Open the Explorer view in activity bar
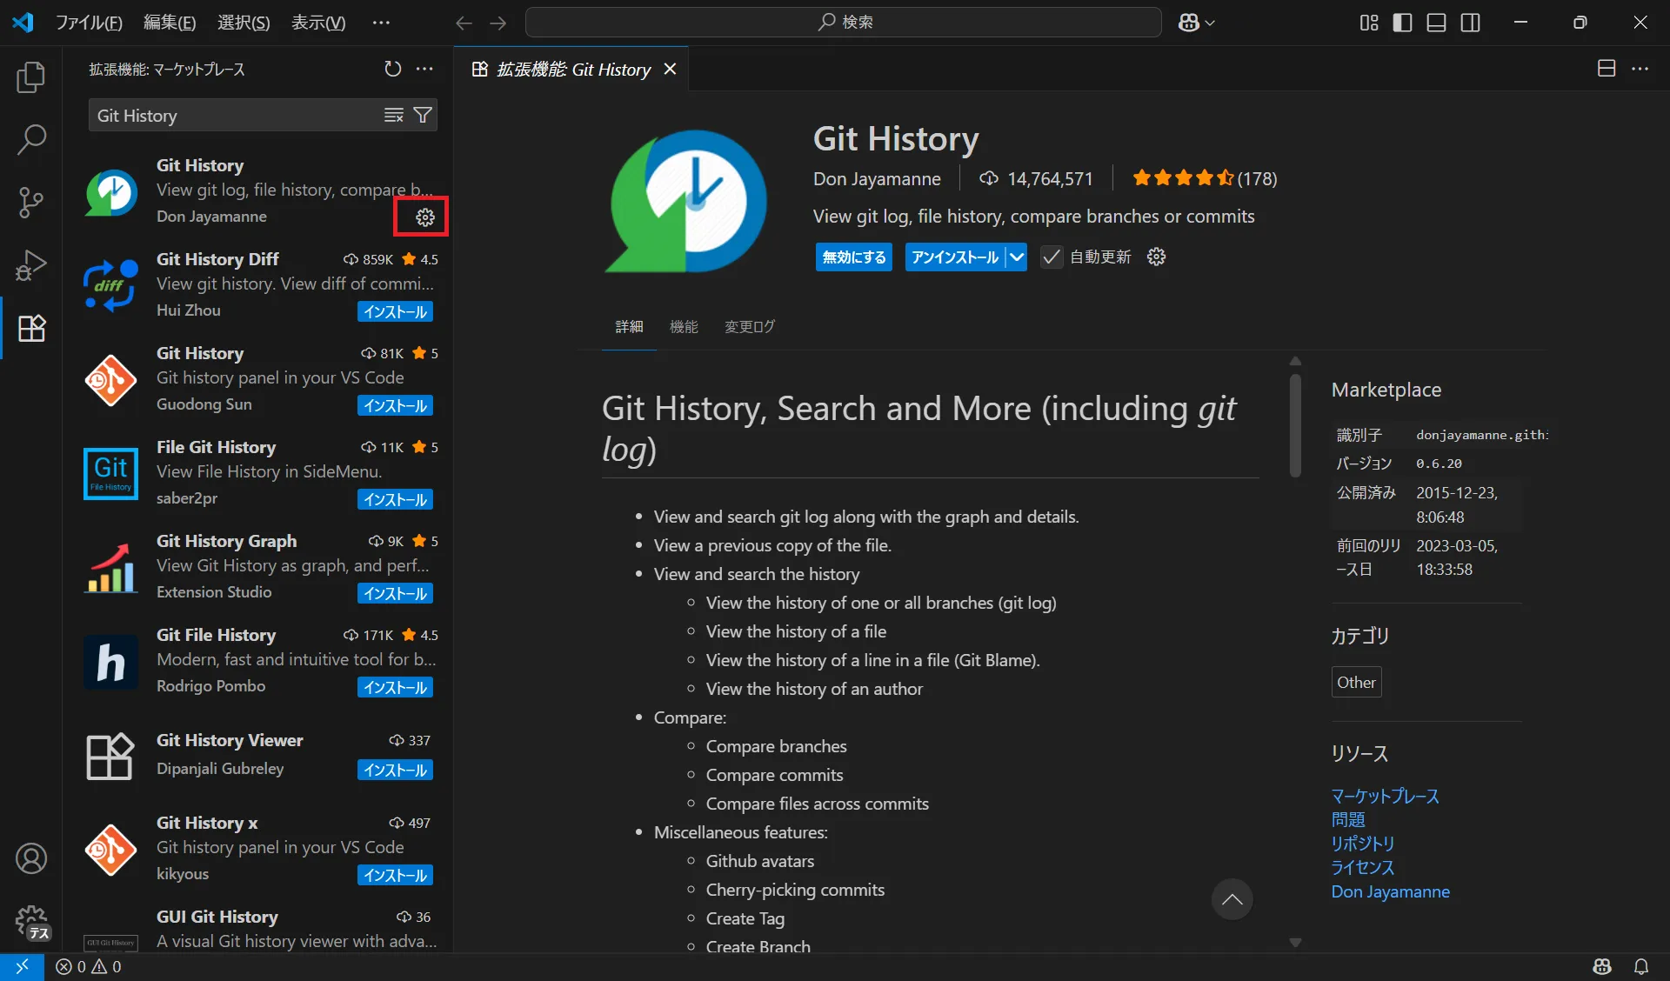The height and width of the screenshot is (981, 1670). point(31,77)
